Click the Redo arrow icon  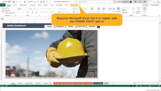(21, 2)
